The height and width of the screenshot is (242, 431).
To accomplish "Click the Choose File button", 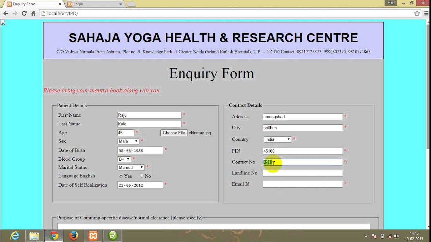I will [174, 133].
